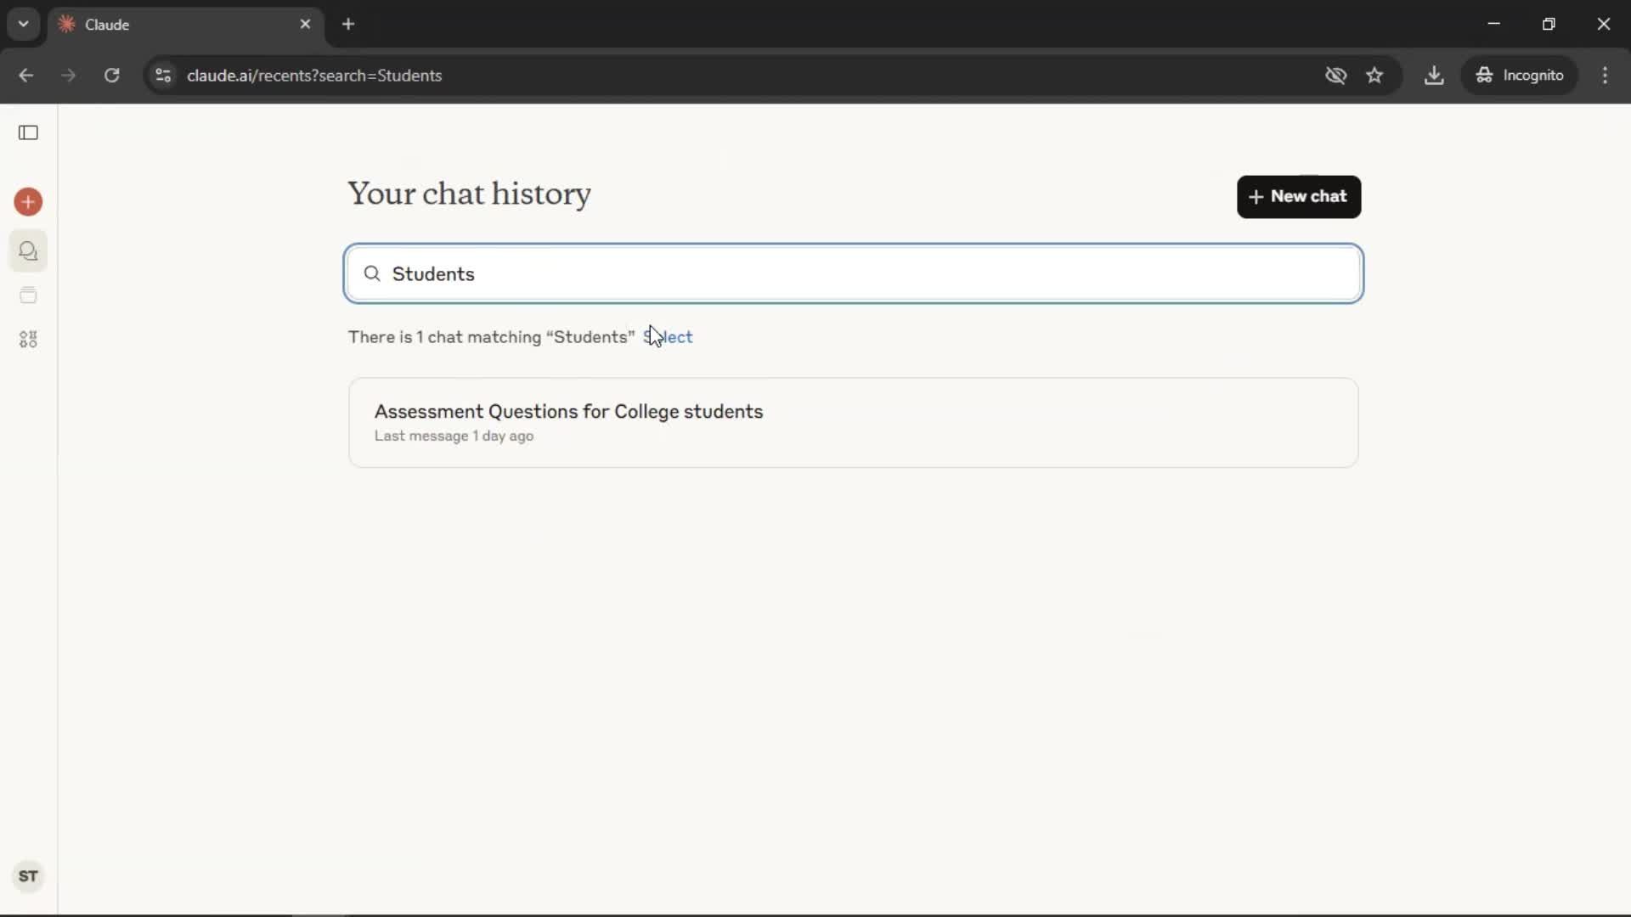Image resolution: width=1631 pixels, height=917 pixels.
Task: Minimize the browser window
Action: [1493, 24]
